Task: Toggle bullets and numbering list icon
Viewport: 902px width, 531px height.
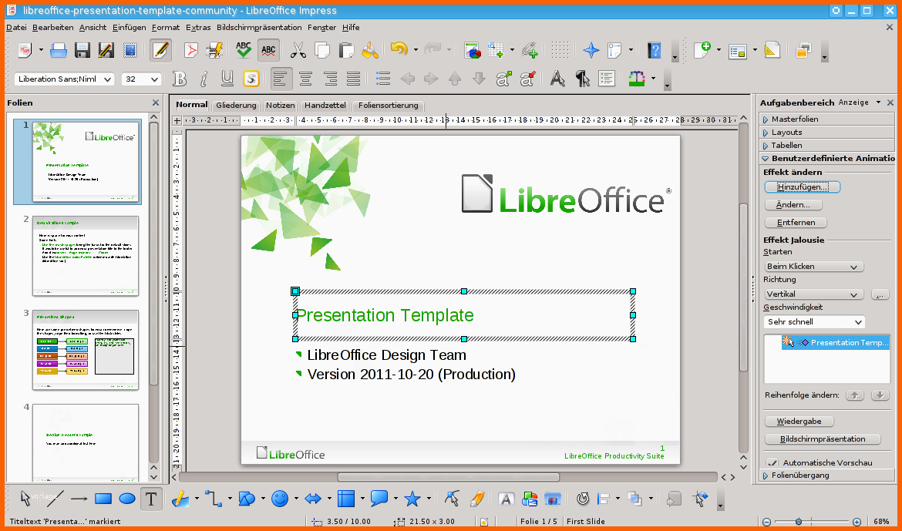Action: [383, 79]
